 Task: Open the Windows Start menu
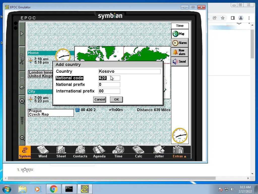pyautogui.click(x=7, y=189)
